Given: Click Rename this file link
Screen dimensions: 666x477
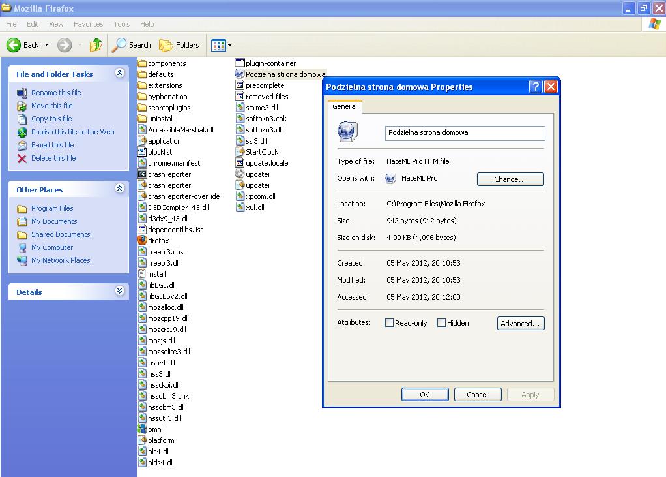Looking at the screenshot, I should pyautogui.click(x=56, y=93).
